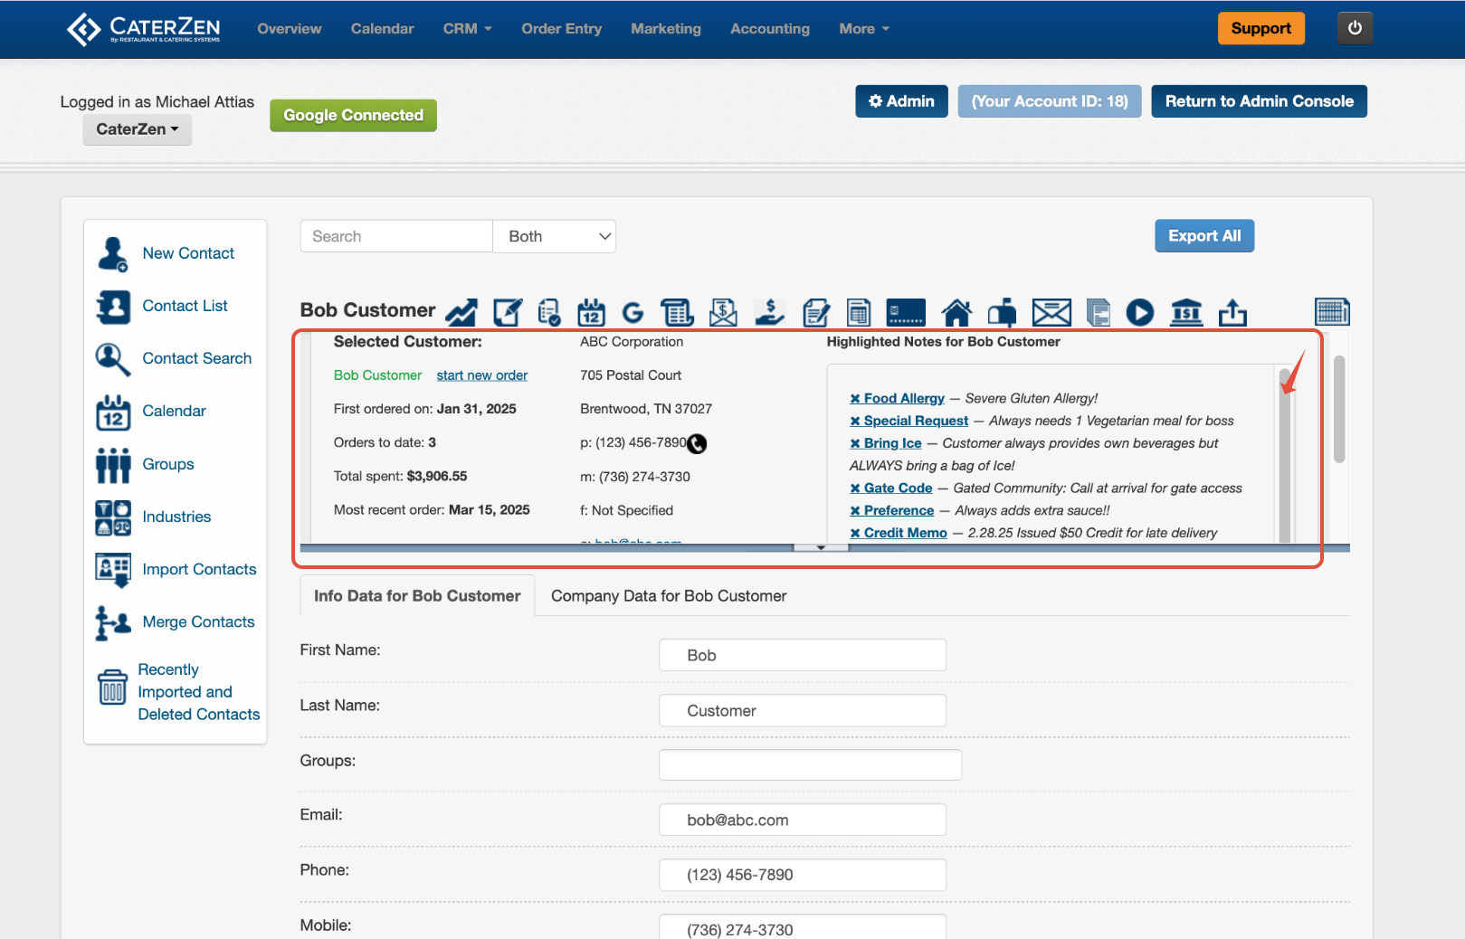
Task: Click the First Name field containing Bob
Action: (803, 656)
